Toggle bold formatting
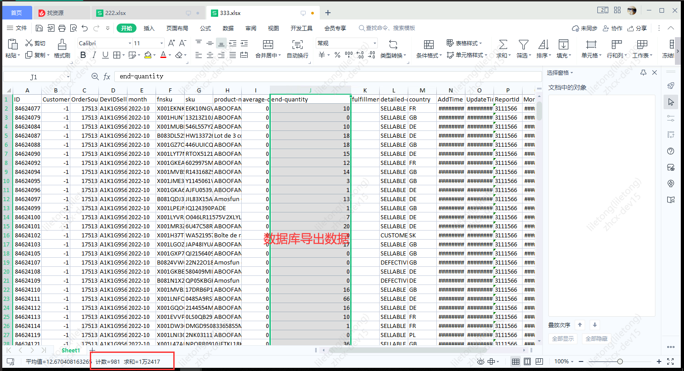The image size is (684, 371). 83,55
